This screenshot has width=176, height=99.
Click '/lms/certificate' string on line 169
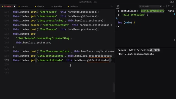50,60
